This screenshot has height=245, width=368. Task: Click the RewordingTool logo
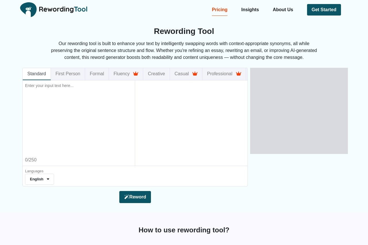(x=54, y=9)
